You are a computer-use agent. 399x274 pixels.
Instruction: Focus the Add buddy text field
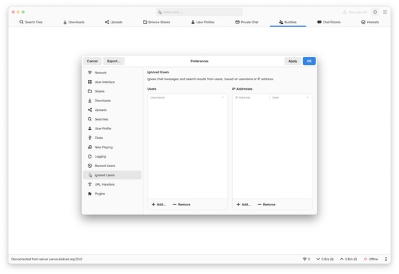(x=199, y=12)
